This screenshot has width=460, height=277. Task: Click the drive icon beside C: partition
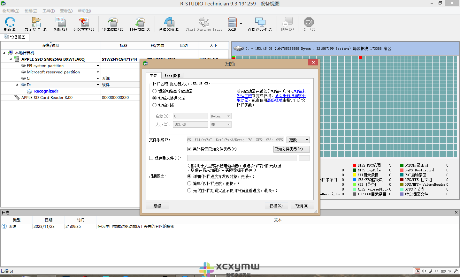[x=23, y=78]
